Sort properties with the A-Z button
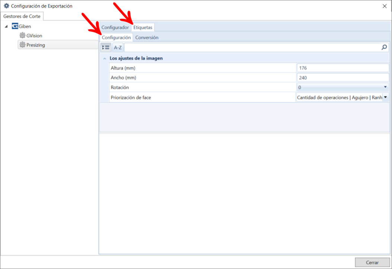The height and width of the screenshot is (269, 392). pos(118,47)
